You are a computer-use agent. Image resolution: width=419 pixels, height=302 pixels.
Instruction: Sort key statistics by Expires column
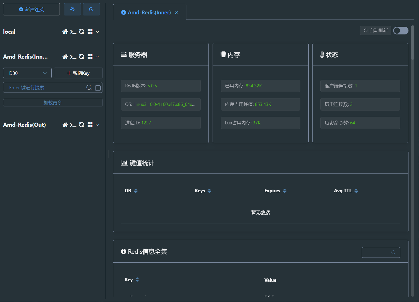[284, 191]
